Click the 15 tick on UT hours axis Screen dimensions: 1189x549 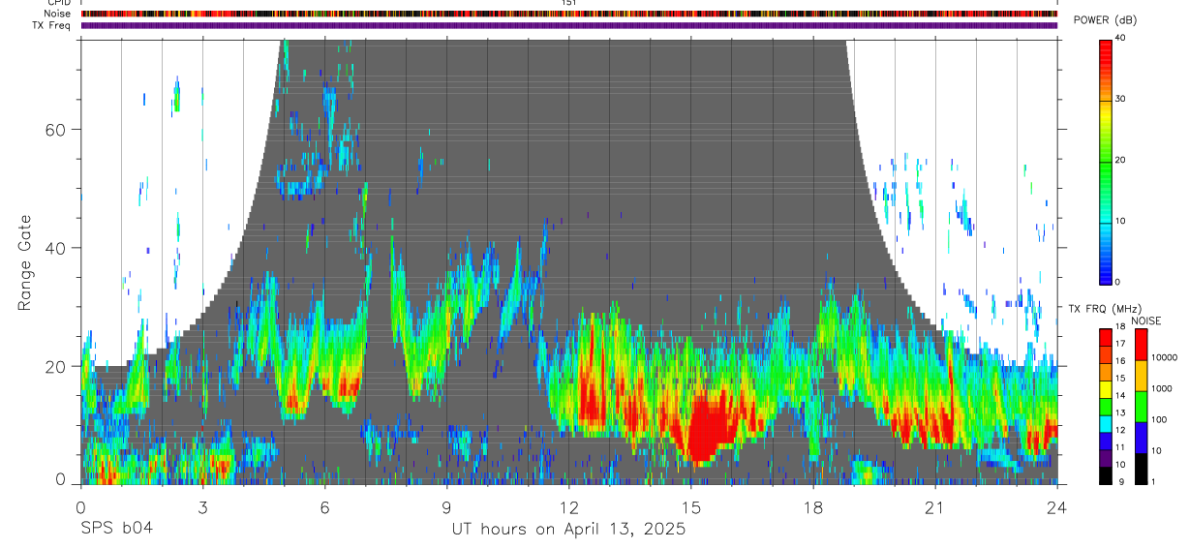[690, 507]
